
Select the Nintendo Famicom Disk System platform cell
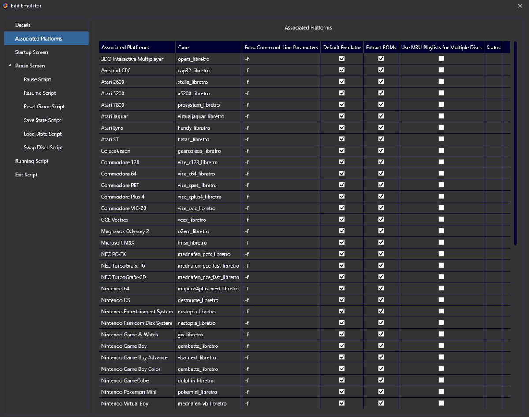pos(137,323)
